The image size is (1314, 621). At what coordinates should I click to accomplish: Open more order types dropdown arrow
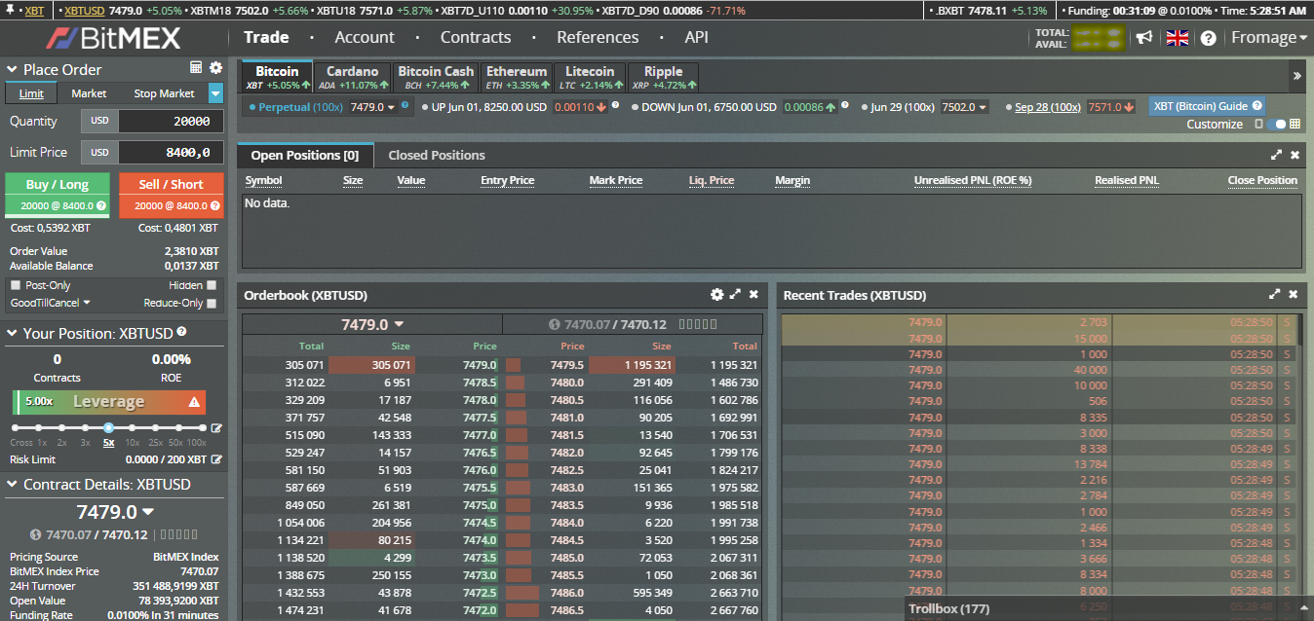215,93
